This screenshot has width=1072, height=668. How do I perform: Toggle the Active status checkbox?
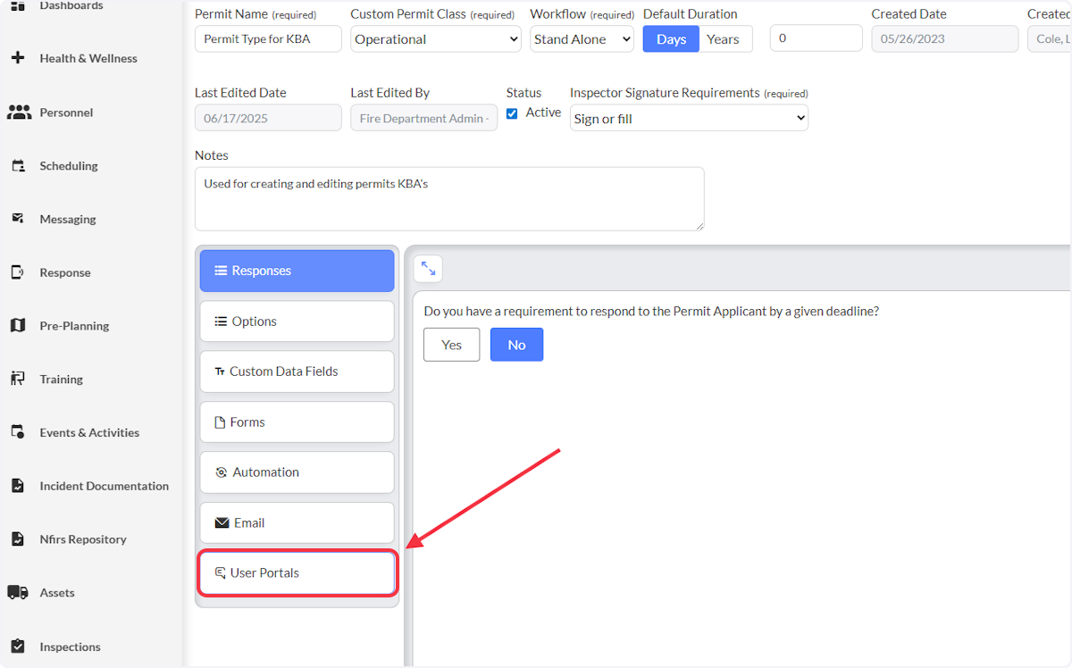point(512,113)
